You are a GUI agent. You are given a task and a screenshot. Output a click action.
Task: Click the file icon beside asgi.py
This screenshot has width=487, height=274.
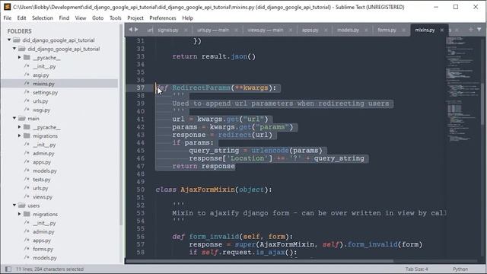[27, 75]
